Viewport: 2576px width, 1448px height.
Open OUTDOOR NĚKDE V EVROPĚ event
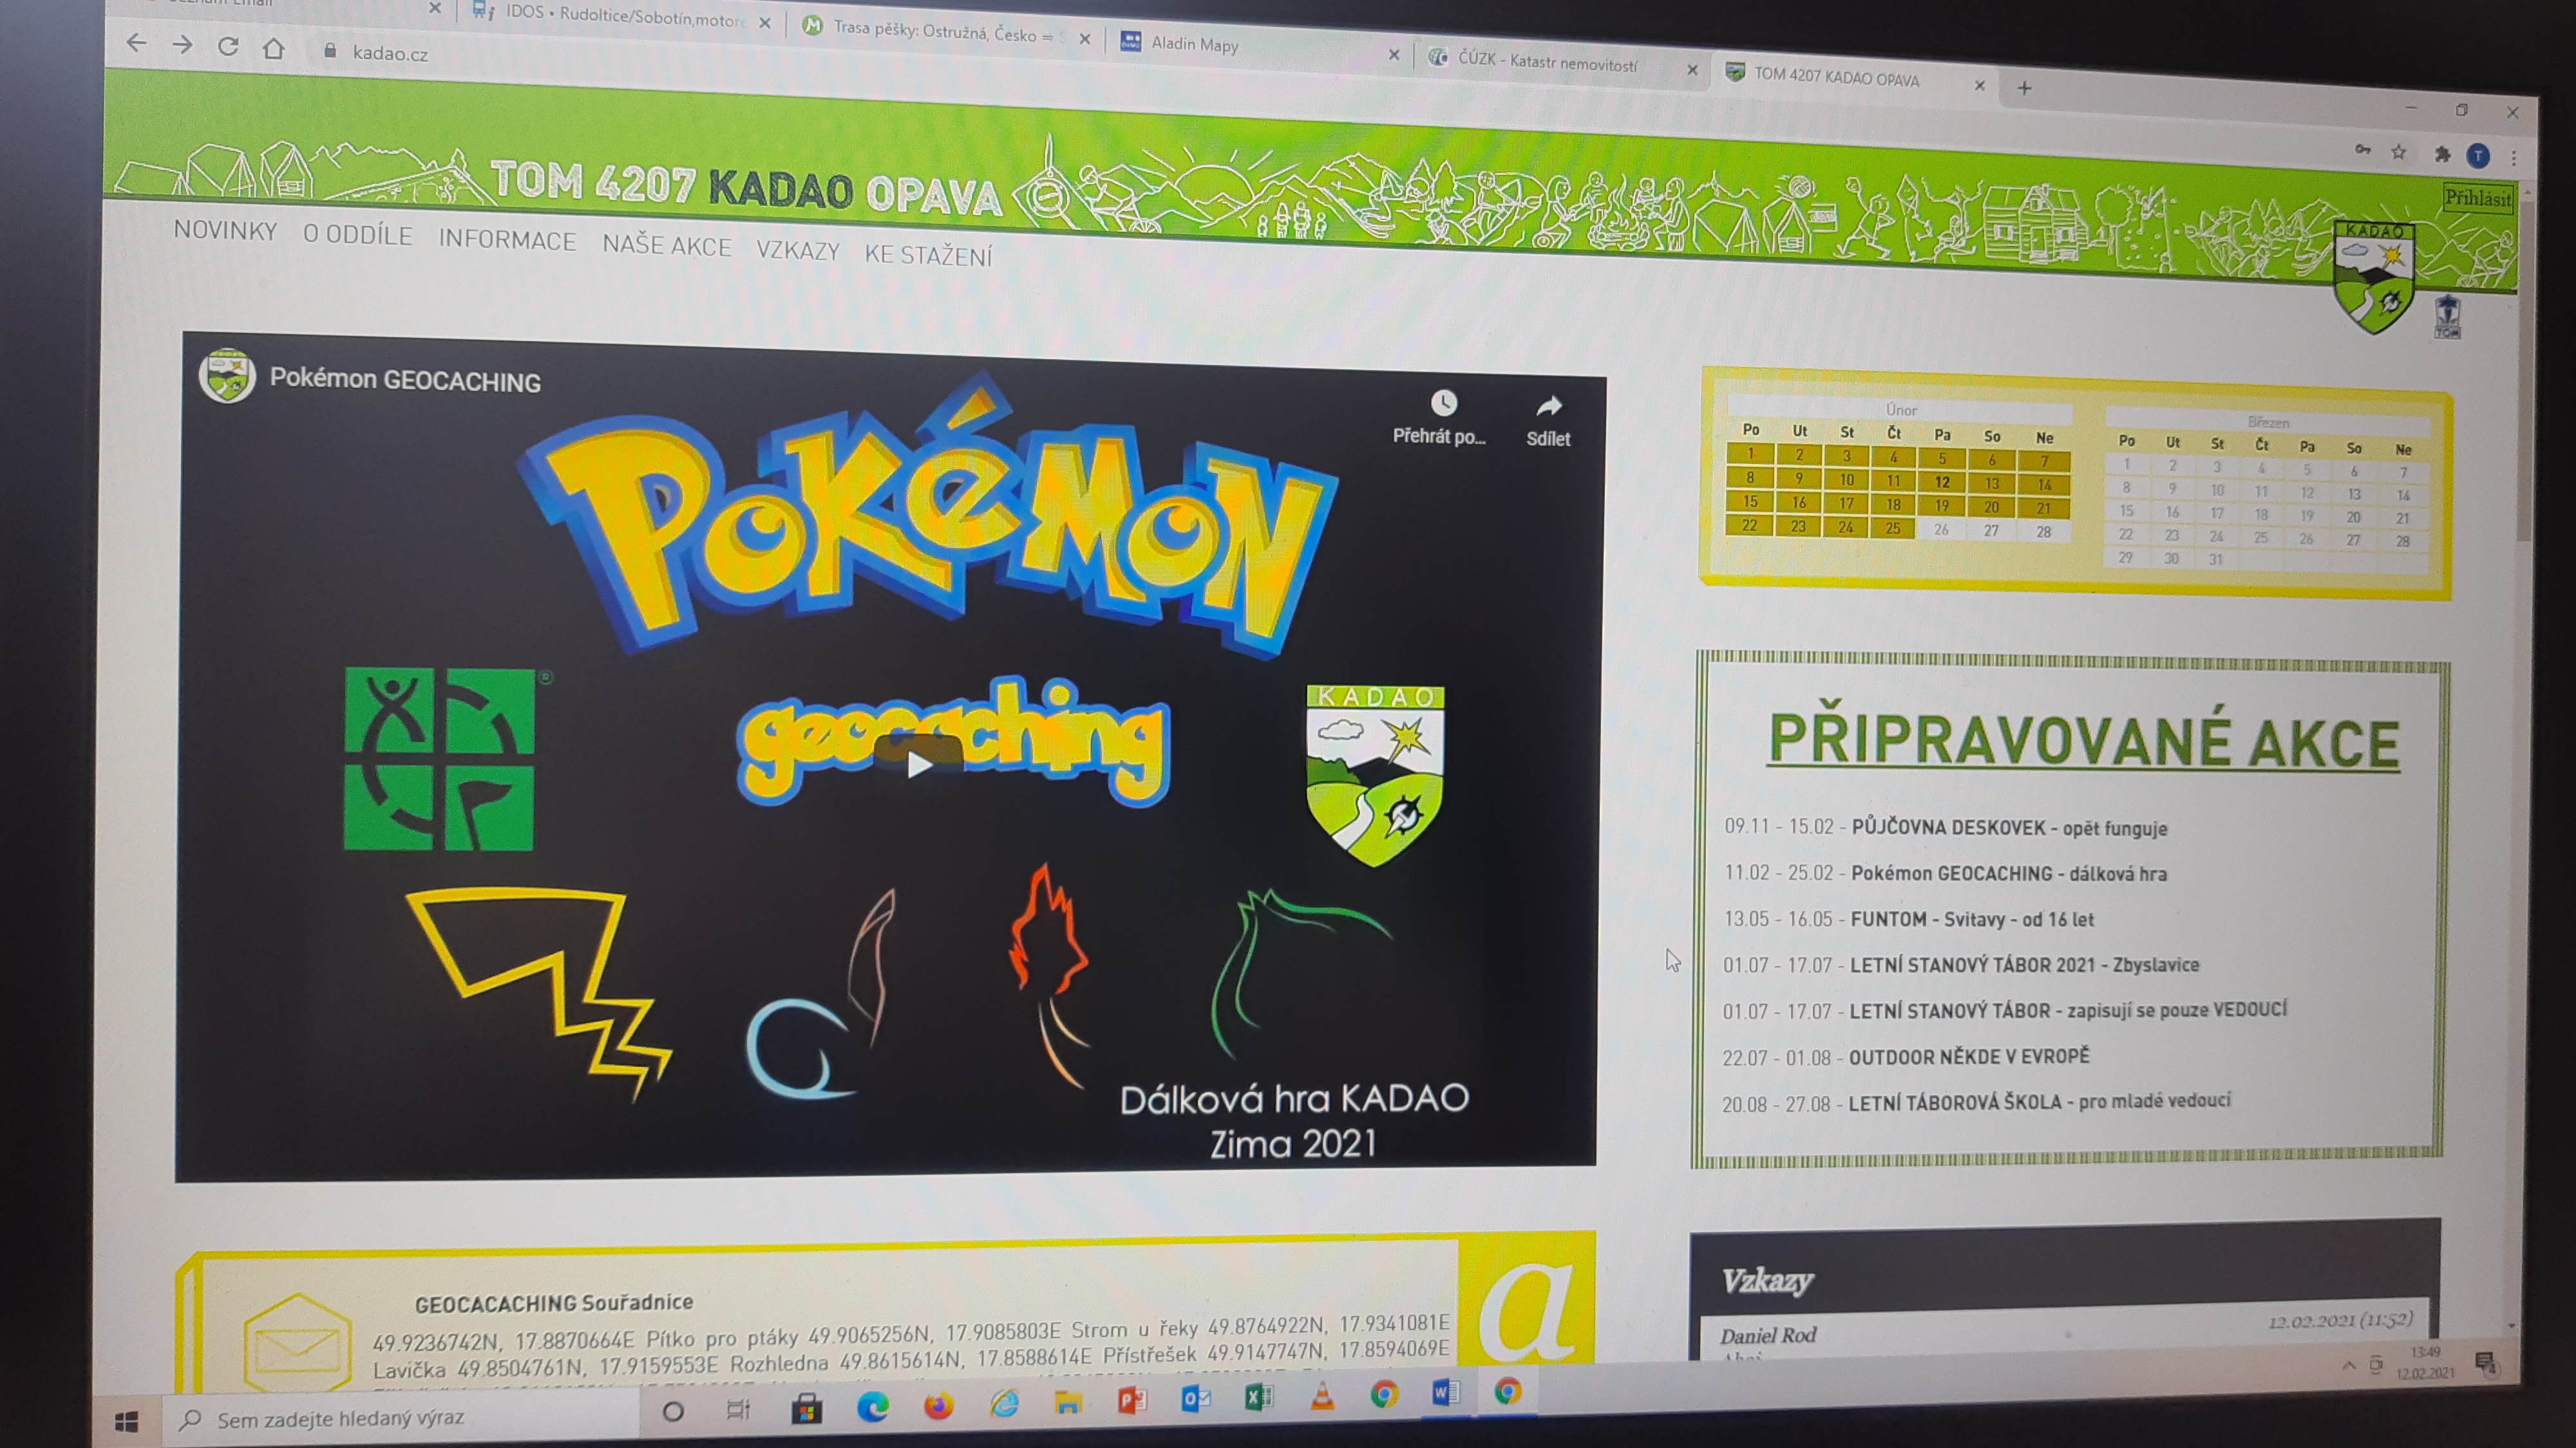1969,1056
